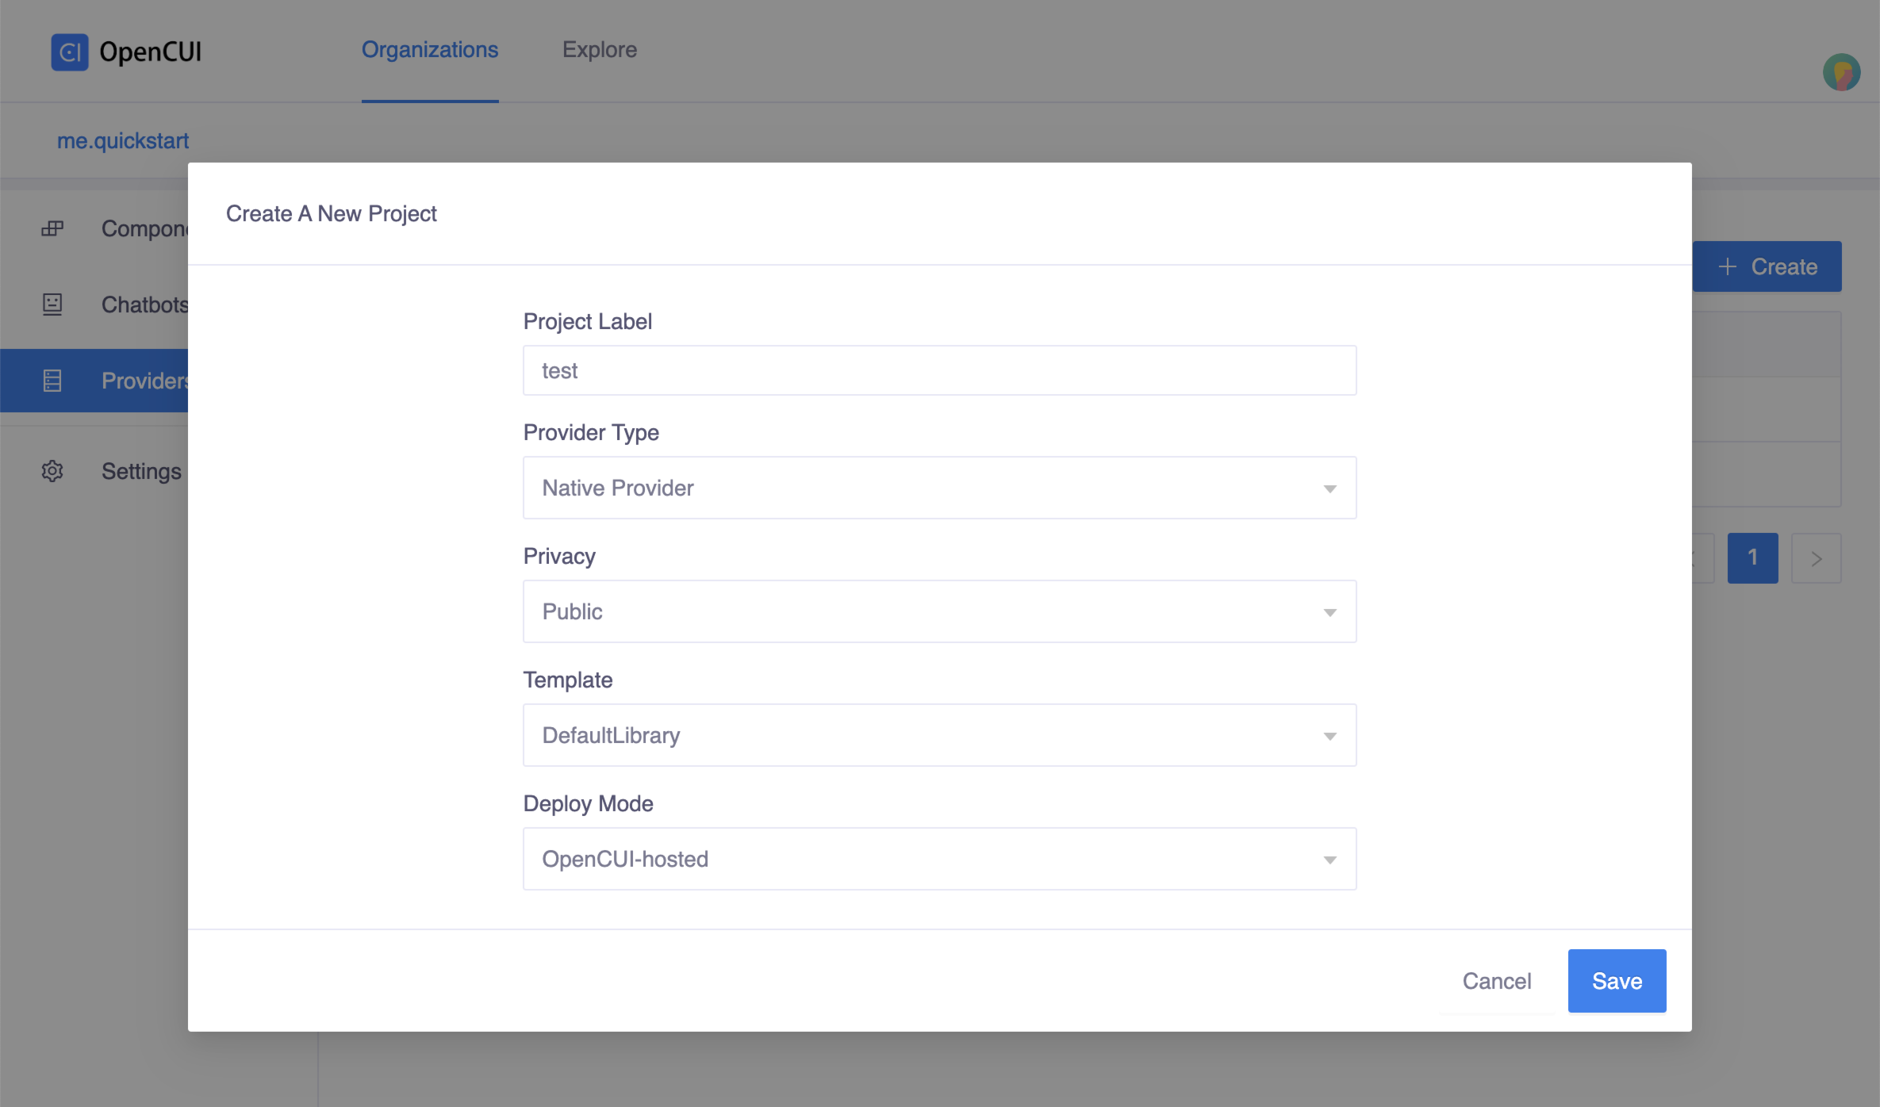This screenshot has width=1880, height=1107.
Task: Click the Privacy dropdown arrow
Action: coord(1330,612)
